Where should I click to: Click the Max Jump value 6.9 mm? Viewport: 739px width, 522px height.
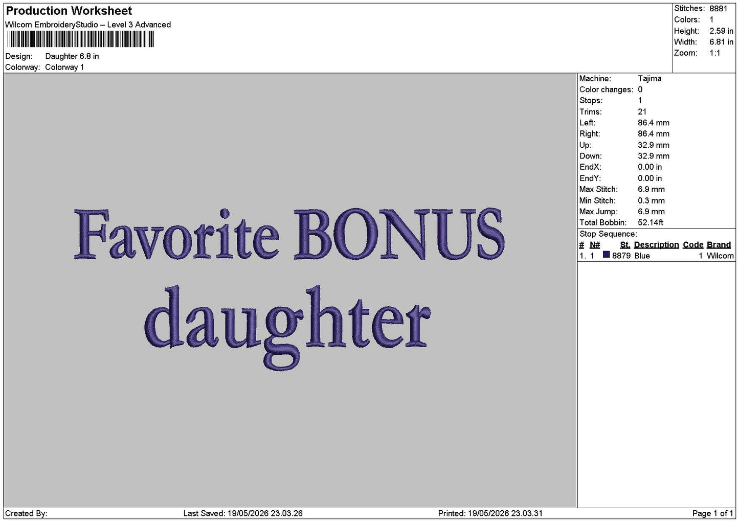pyautogui.click(x=652, y=212)
